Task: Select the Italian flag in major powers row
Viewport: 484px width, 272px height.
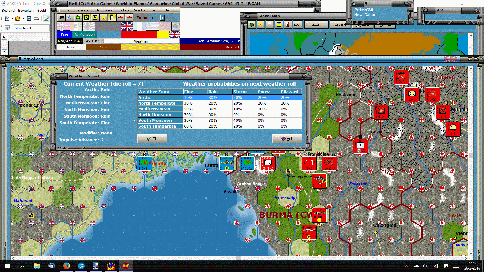Action: pos(76,26)
